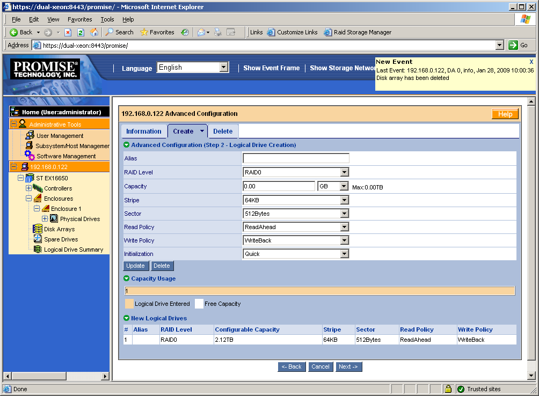
Task: Open the capacity unit GB dropdown
Action: click(344, 186)
